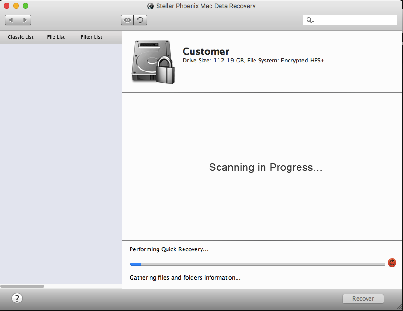This screenshot has height=311, width=403.
Task: Click the 'Performing Quick Recovery...' status
Action: point(169,249)
